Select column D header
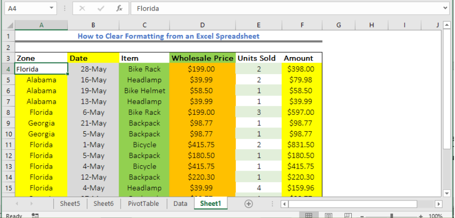 (202, 25)
